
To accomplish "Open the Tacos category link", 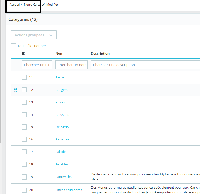I will [60, 77].
